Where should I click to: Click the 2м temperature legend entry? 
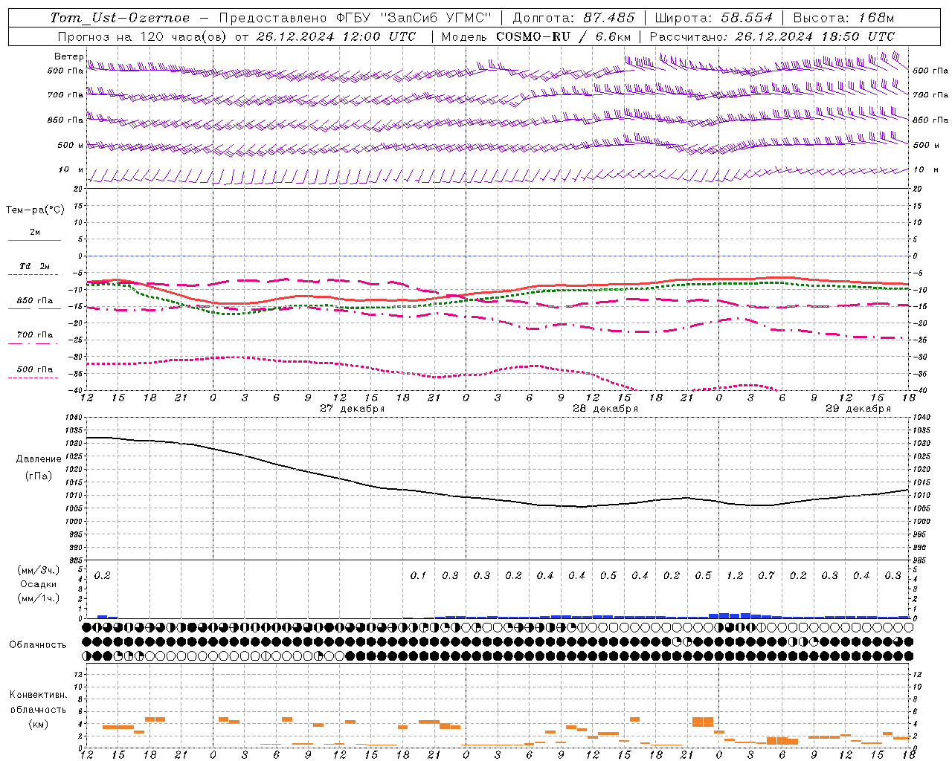coord(35,233)
